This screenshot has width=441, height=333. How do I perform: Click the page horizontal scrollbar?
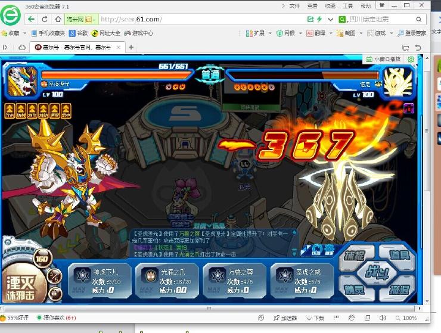tap(209, 308)
